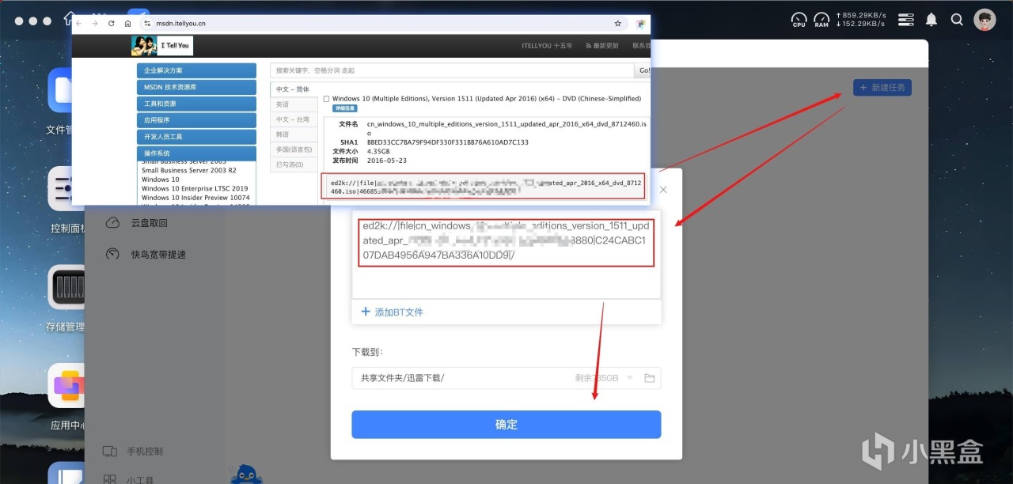Viewport: 1013px width, 484px height.
Task: Click the site search keyword field
Action: click(x=453, y=70)
